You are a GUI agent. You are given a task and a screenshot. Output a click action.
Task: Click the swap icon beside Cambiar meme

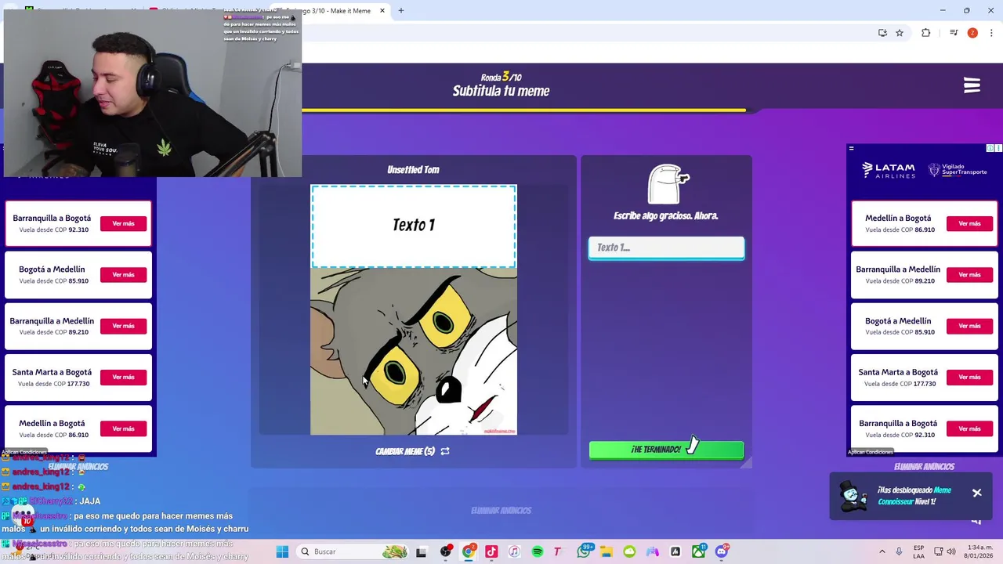point(445,451)
